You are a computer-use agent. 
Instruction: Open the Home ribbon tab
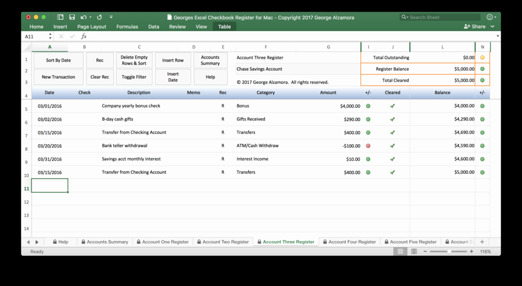tap(36, 27)
